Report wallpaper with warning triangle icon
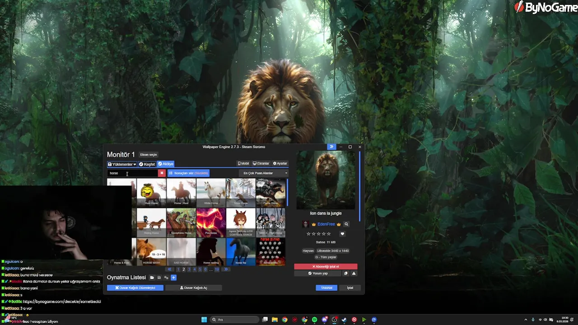Viewport: 578px width, 325px height. click(354, 274)
